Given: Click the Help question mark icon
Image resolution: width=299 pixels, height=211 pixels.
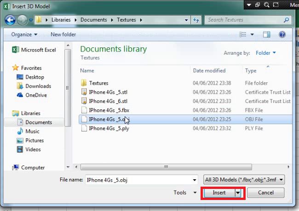Looking at the screenshot, I should (x=282, y=34).
